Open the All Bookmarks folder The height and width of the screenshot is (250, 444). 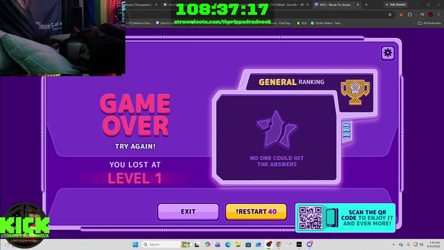(429, 23)
